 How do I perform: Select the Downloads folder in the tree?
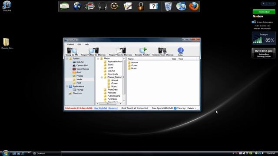point(111,74)
